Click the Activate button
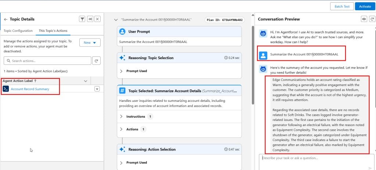This screenshot has width=376, height=170. tap(365, 7)
